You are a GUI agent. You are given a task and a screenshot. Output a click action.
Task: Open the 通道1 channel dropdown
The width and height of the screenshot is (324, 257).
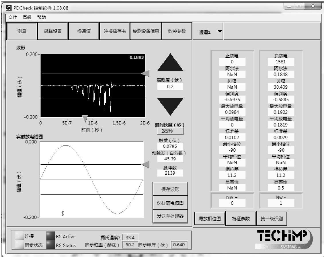[220, 32]
